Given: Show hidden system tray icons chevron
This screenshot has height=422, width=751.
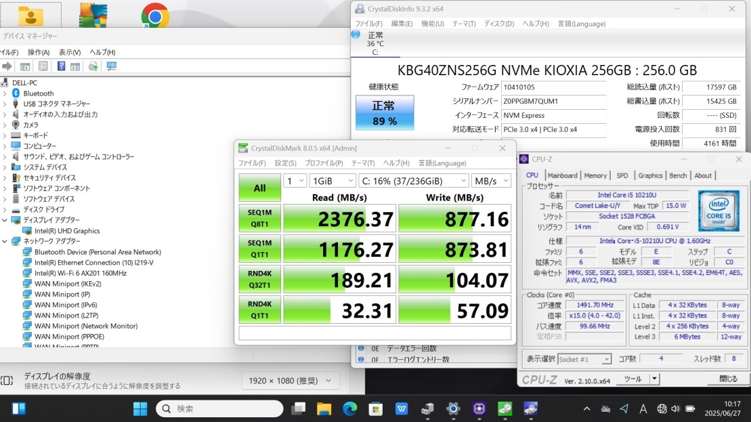Looking at the screenshot, I should coord(586,409).
